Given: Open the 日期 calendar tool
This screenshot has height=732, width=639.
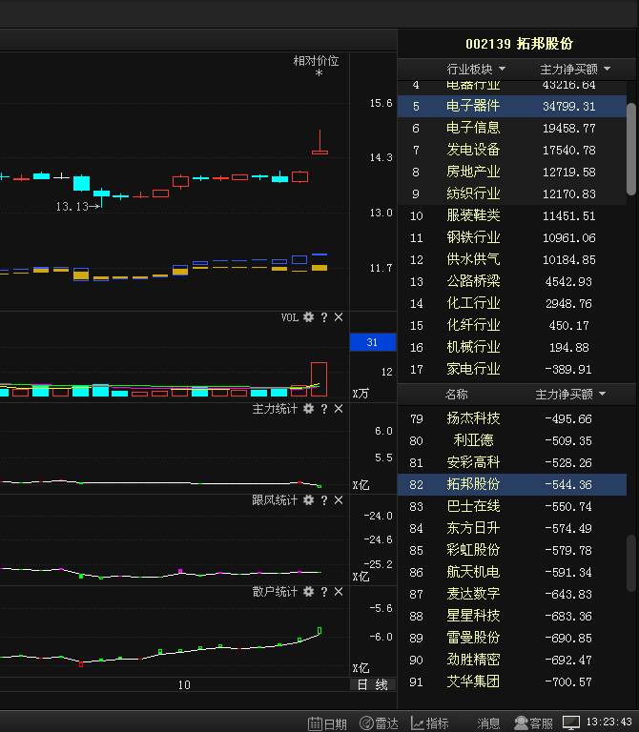Looking at the screenshot, I should click(327, 723).
